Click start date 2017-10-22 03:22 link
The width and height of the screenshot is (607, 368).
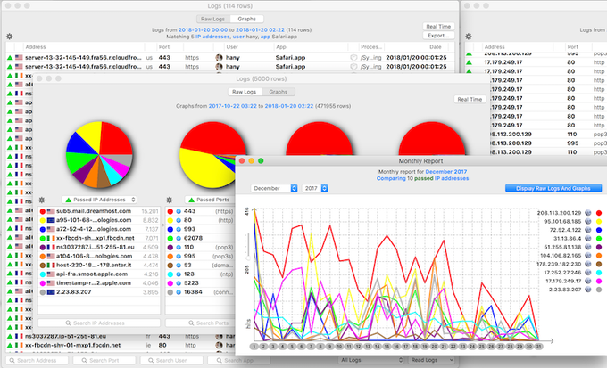click(x=232, y=106)
